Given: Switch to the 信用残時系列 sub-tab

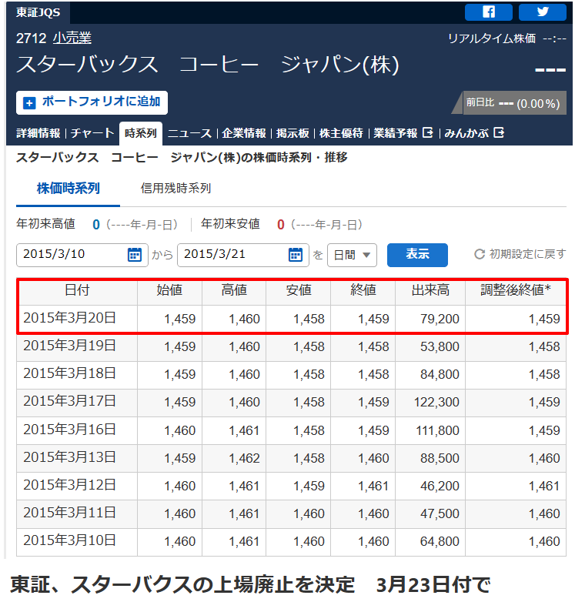Looking at the screenshot, I should 176,189.
